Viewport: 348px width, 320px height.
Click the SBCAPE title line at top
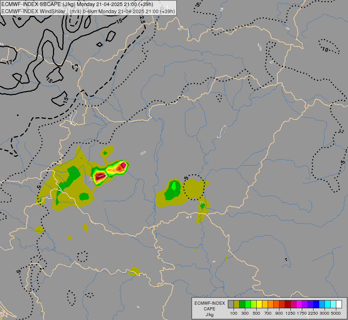[77, 4]
